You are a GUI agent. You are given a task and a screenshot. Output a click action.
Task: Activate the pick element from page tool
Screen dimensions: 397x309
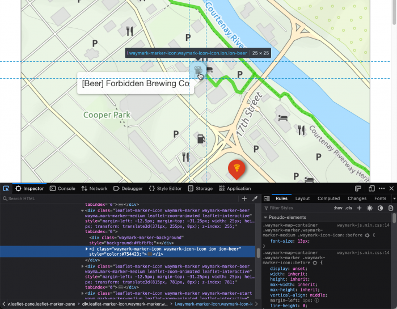coord(6,189)
